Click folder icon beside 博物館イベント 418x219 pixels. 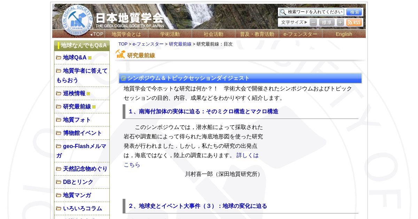point(59,133)
